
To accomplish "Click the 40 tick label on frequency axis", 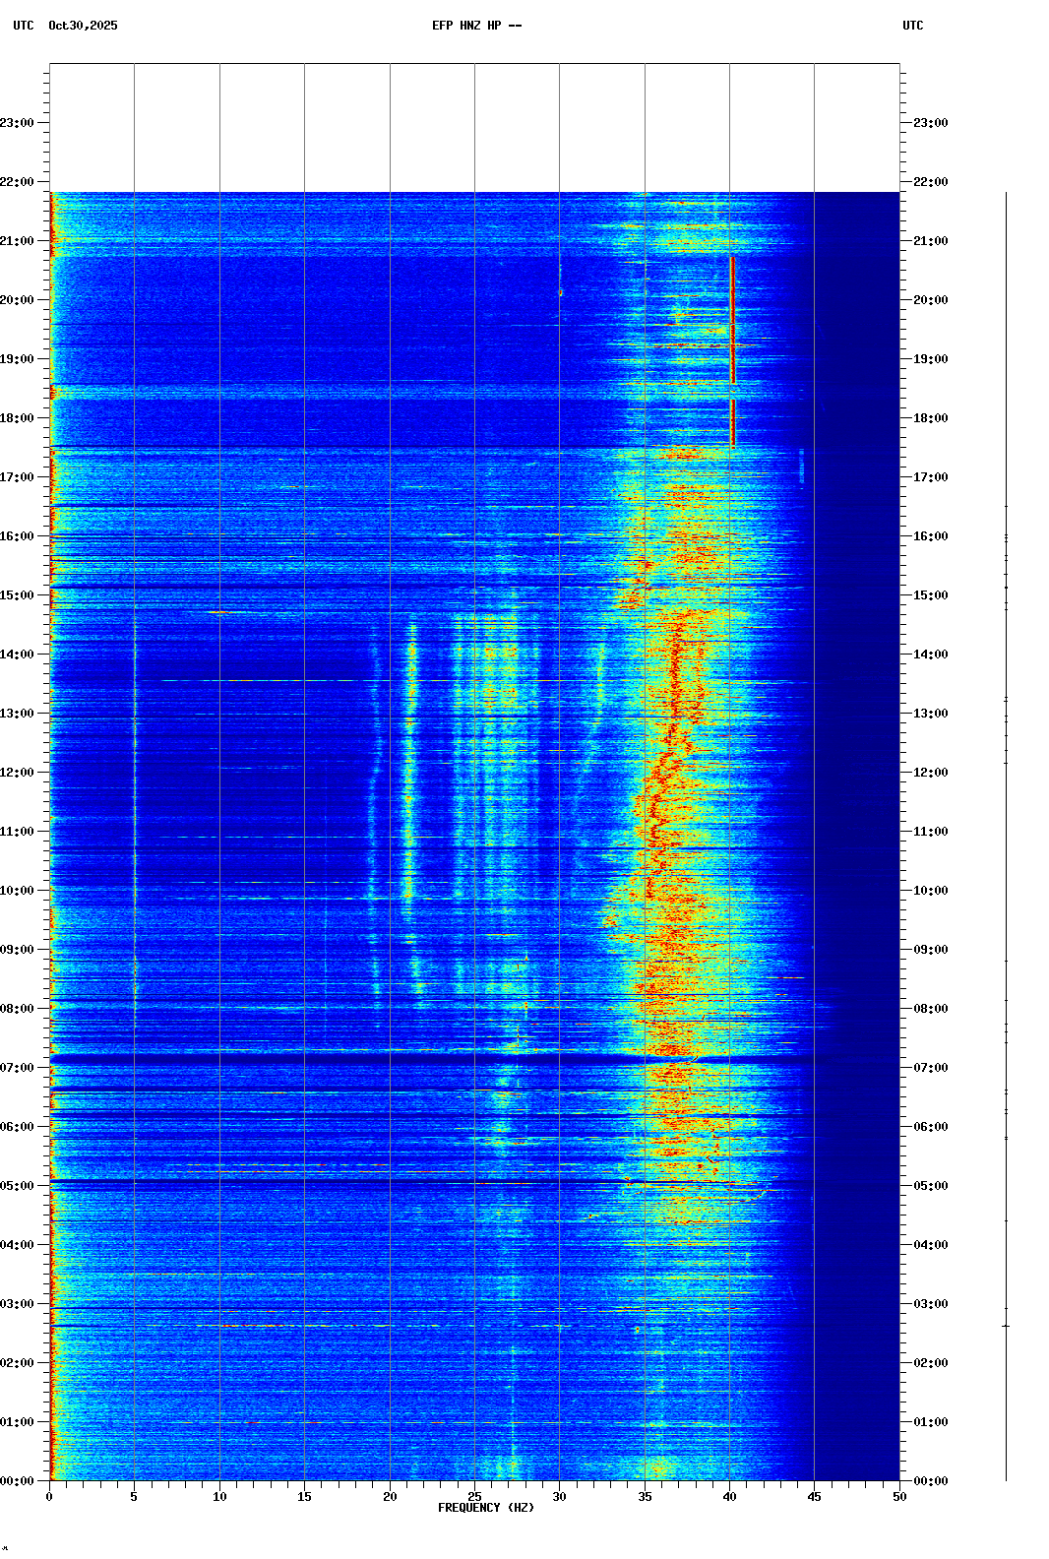I will [729, 1496].
